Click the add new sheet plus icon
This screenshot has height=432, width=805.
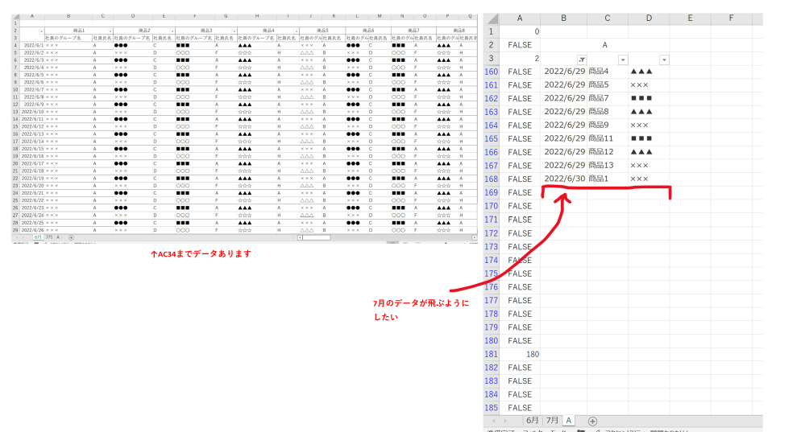coord(592,421)
